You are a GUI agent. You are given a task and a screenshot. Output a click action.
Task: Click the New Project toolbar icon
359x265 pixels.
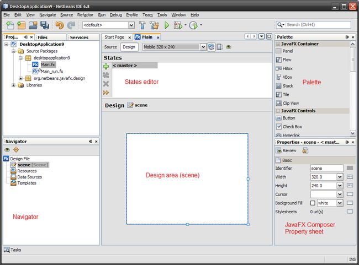pos(21,25)
